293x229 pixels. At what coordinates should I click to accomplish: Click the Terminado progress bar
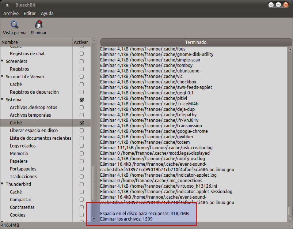pyautogui.click(x=196, y=42)
